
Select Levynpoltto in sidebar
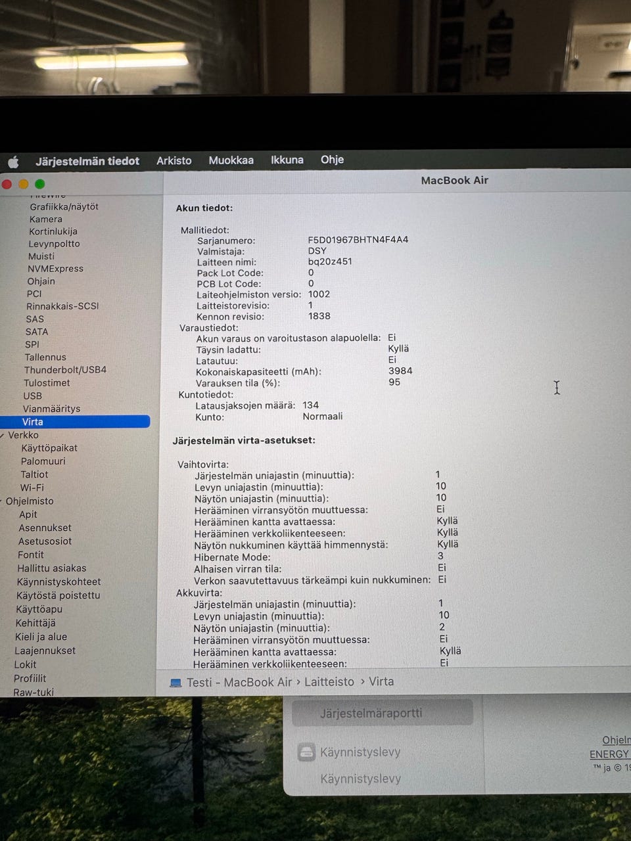pyautogui.click(x=54, y=244)
